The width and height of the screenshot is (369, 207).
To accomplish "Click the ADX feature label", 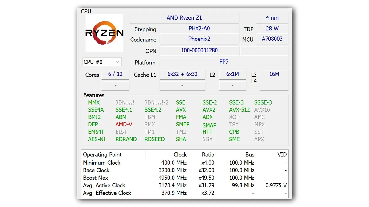I will point(208,117).
